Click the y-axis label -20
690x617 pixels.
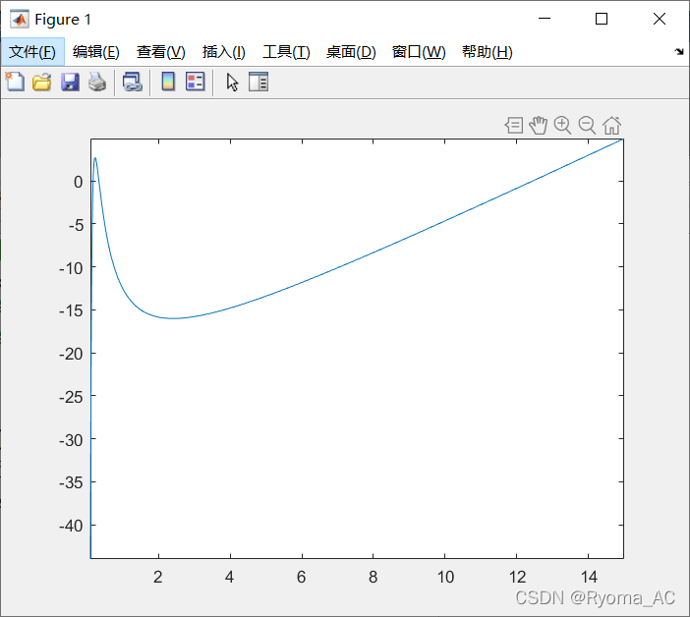tap(71, 354)
